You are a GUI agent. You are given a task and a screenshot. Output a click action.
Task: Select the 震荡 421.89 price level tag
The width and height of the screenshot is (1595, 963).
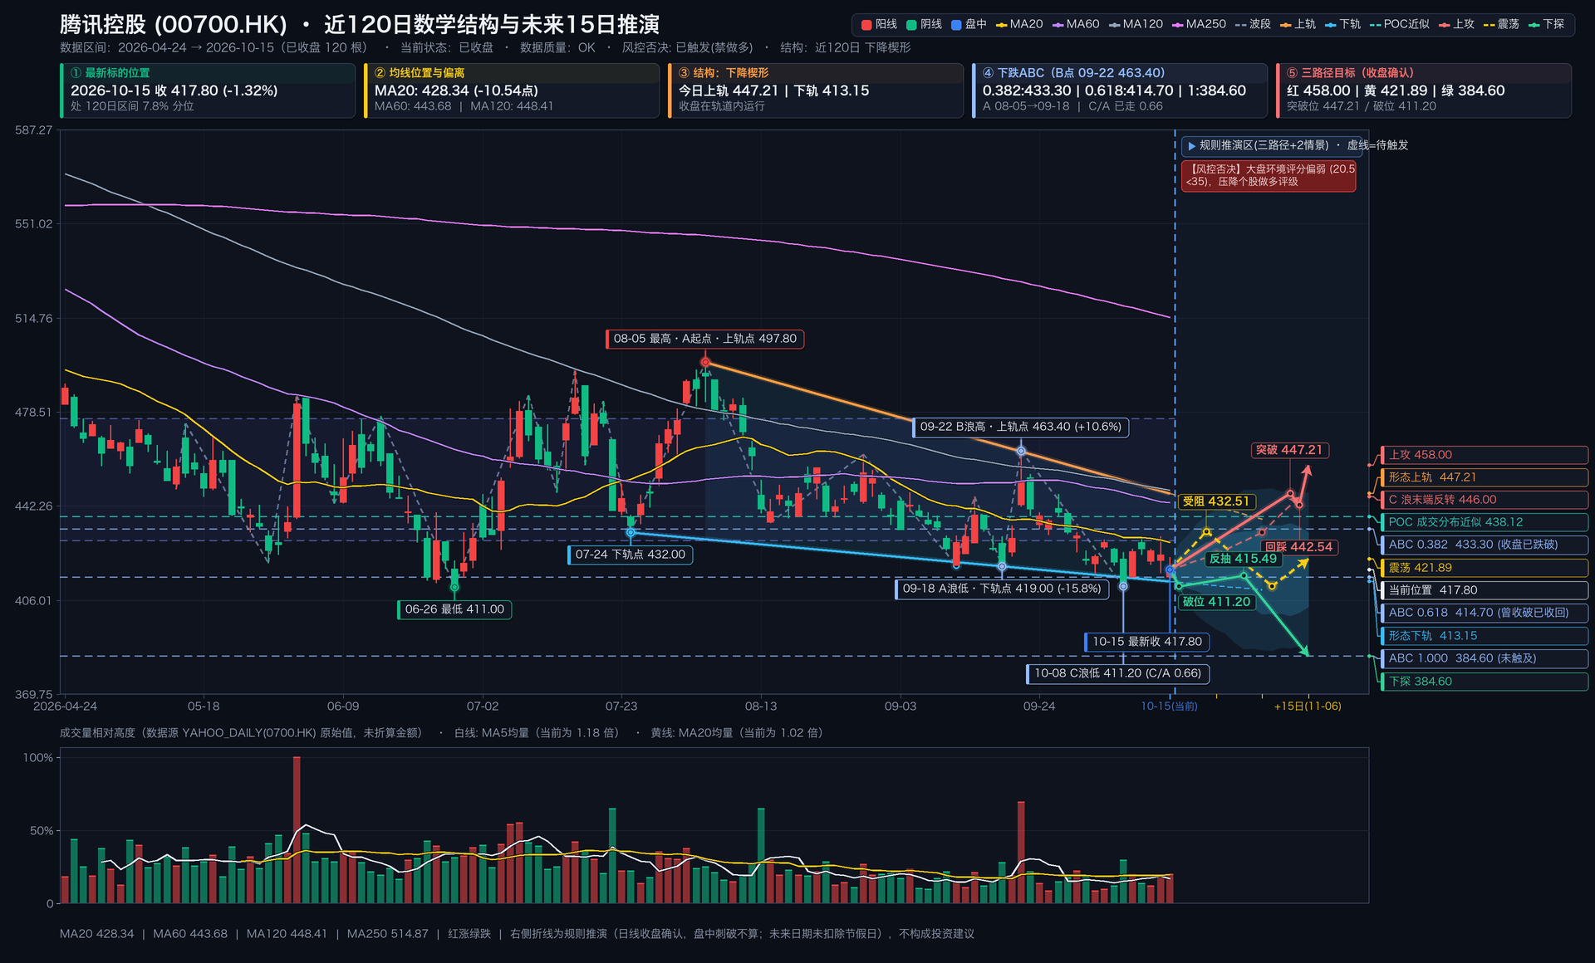point(1484,568)
